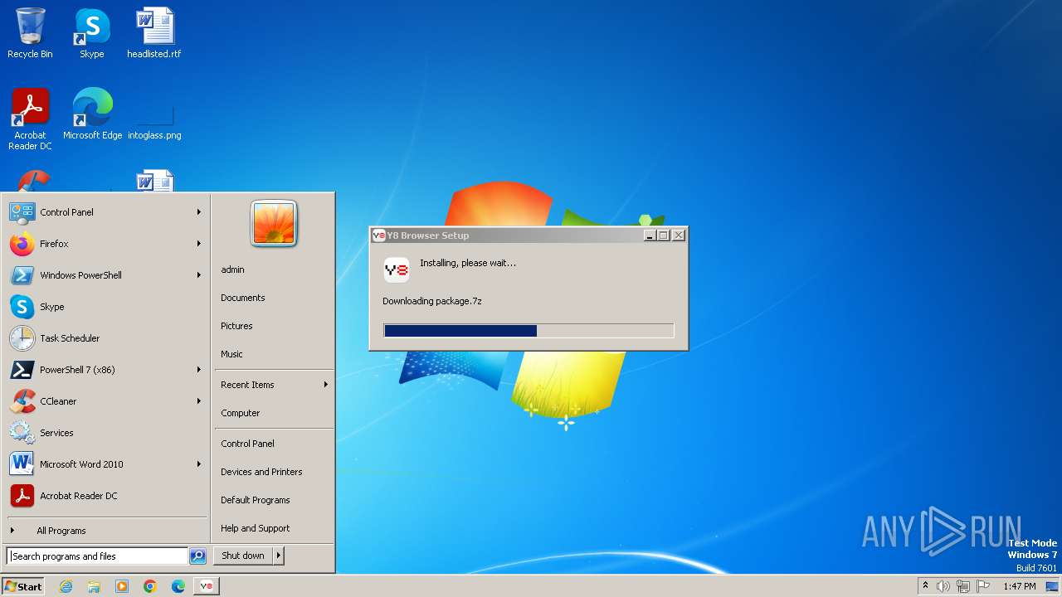Expand the Recent Items submenu arrow
Viewport: 1062px width, 597px height.
pyautogui.click(x=326, y=385)
